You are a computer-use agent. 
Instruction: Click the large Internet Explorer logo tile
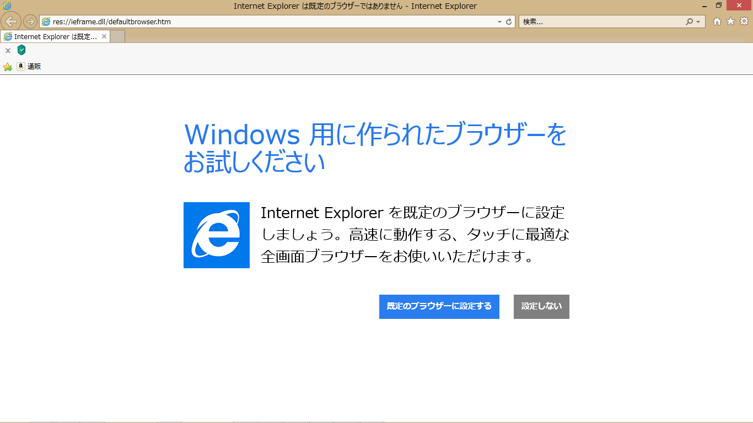point(216,235)
